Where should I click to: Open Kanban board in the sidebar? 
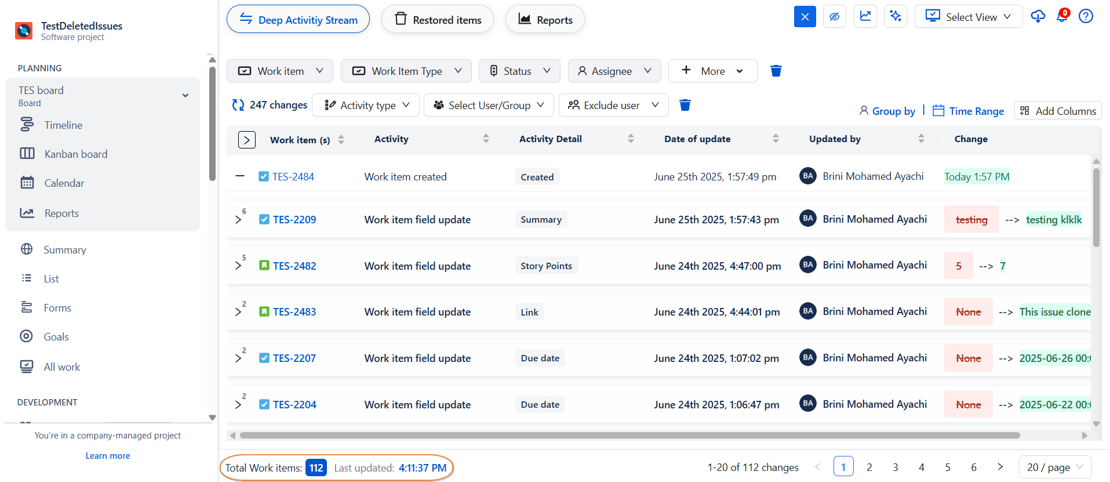tap(76, 154)
